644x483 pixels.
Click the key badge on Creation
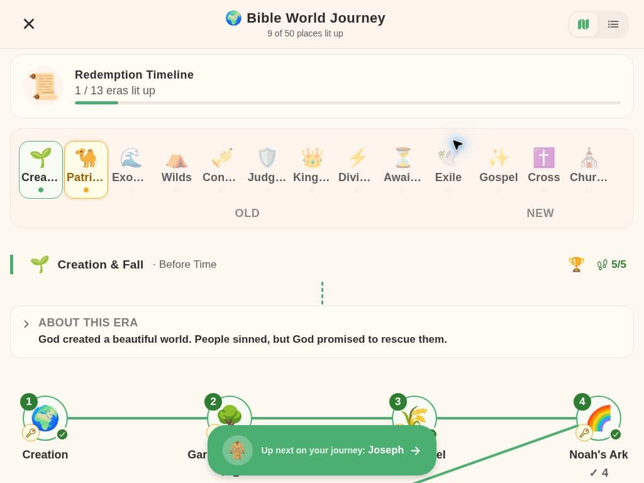tap(31, 433)
